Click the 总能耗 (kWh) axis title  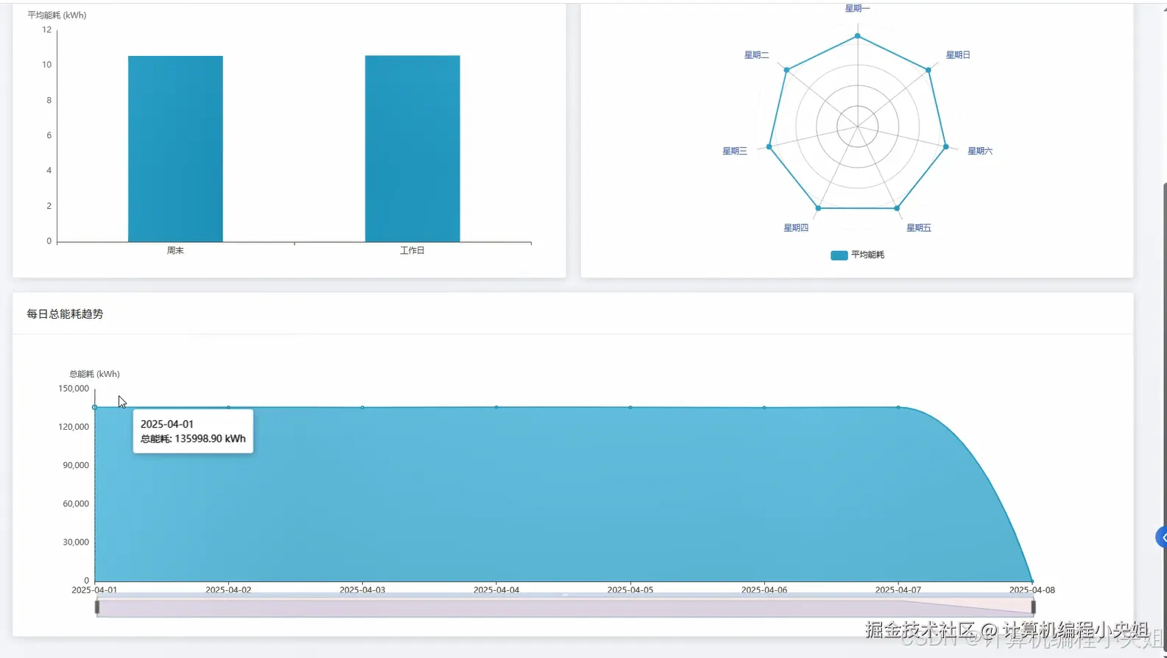94,374
